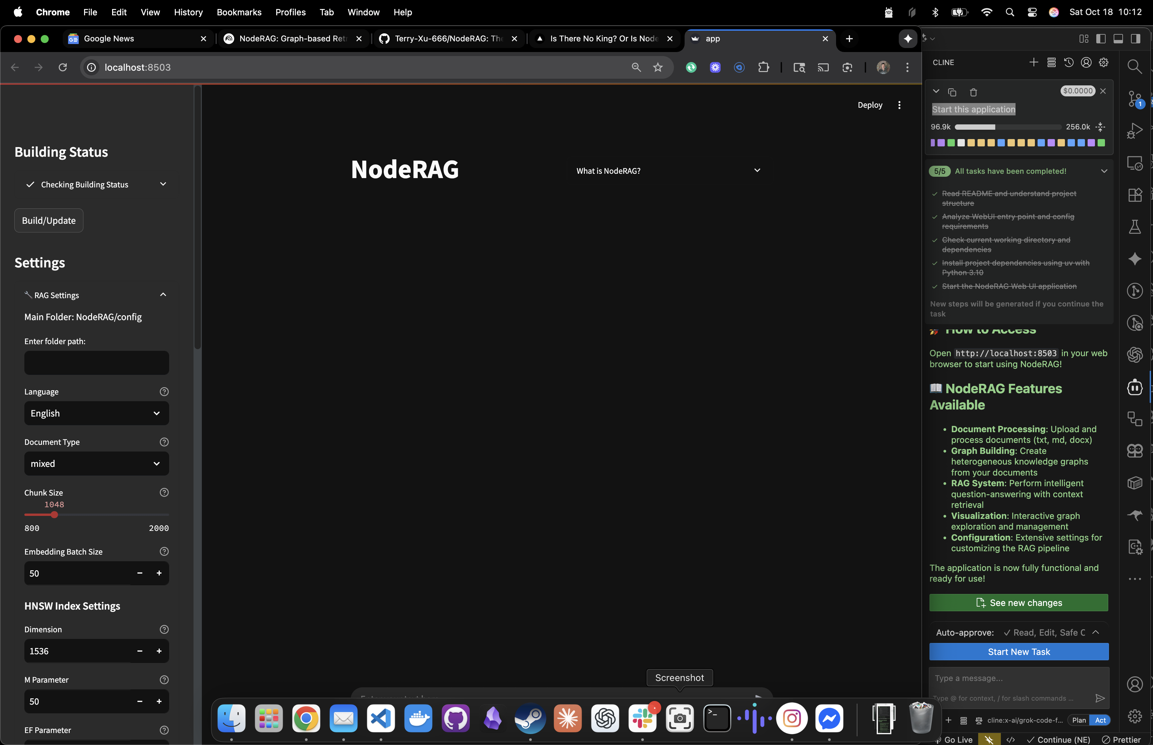The width and height of the screenshot is (1153, 745).
Task: Delete current Cline task trash icon
Action: pyautogui.click(x=973, y=92)
